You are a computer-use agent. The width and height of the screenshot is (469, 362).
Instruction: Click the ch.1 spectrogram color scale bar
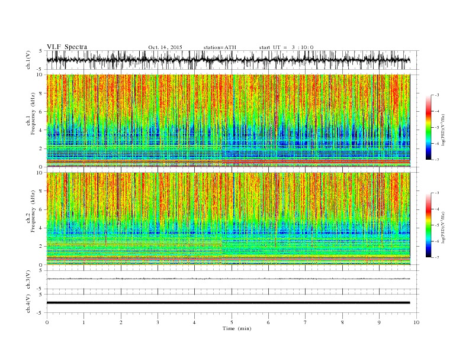point(429,127)
